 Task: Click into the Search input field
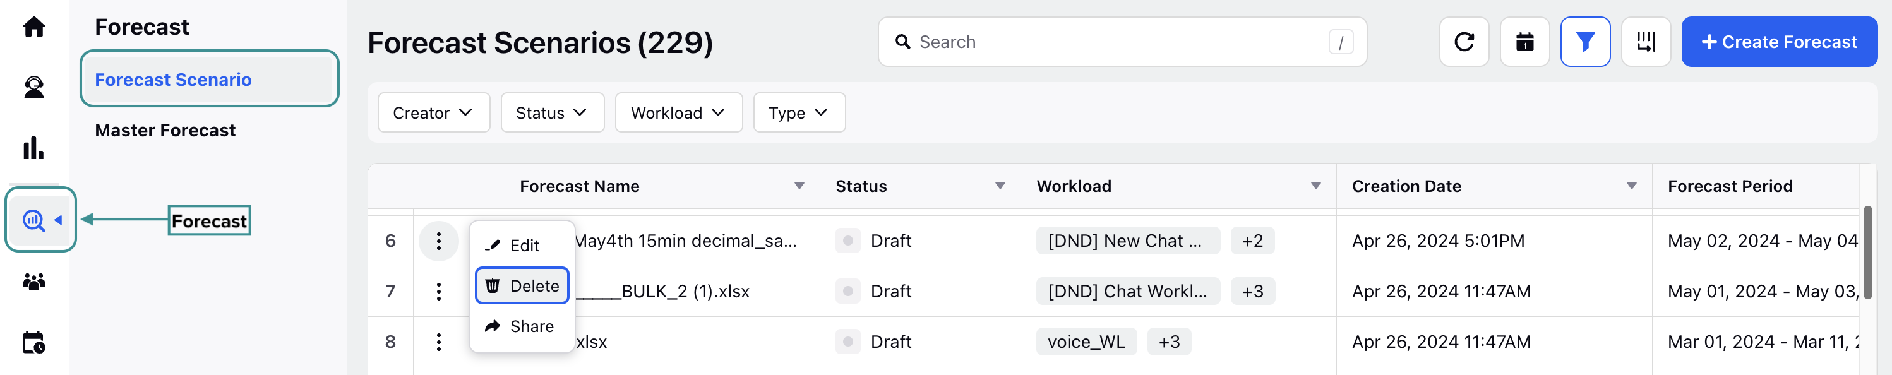(1122, 42)
